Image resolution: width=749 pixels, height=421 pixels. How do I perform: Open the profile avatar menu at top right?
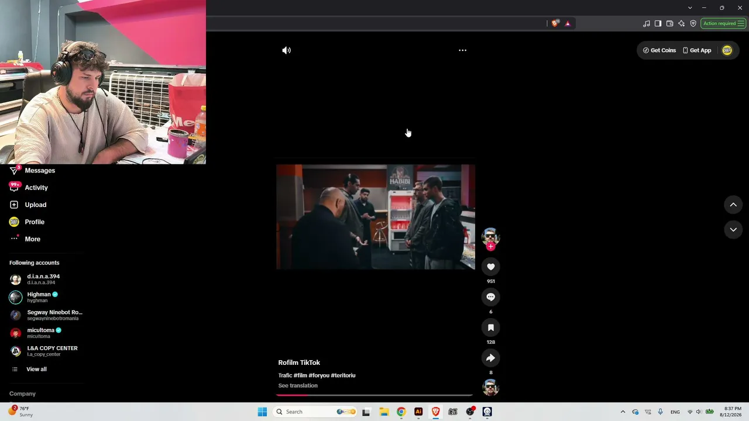(727, 50)
